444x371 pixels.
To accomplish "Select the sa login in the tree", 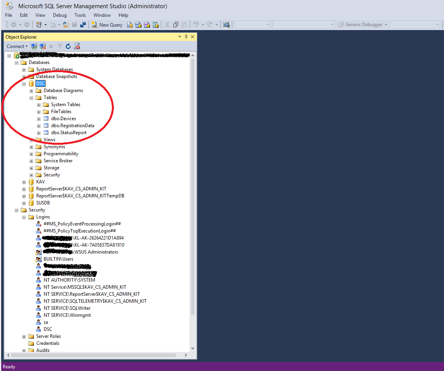I will coord(47,322).
